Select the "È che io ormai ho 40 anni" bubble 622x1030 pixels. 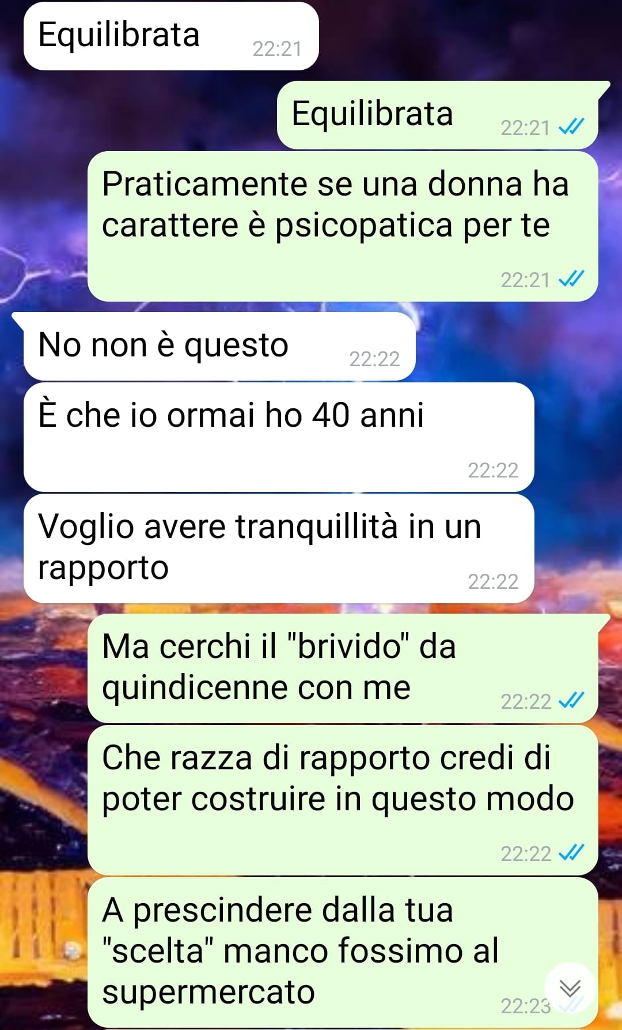pyautogui.click(x=279, y=437)
